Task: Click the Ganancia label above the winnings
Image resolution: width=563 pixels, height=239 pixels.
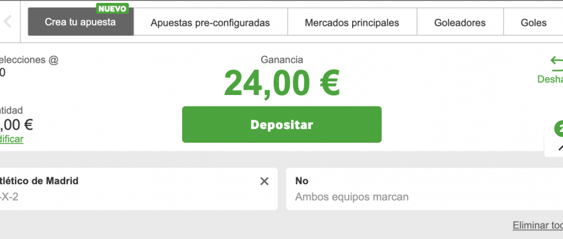Action: 281,60
